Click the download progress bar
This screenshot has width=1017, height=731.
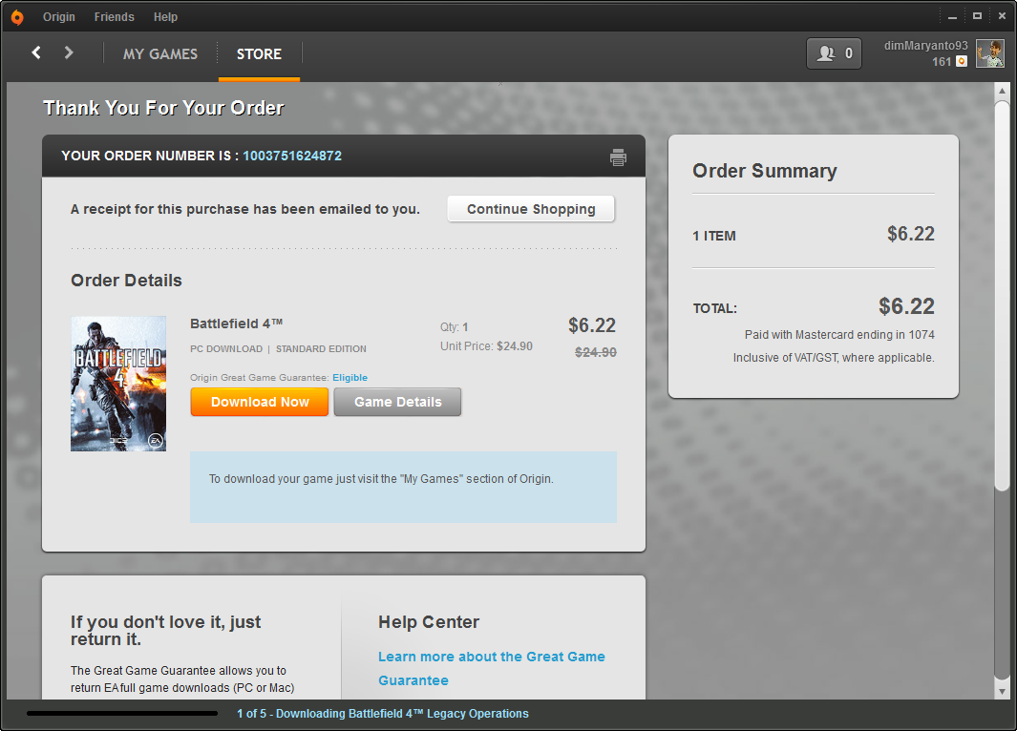point(122,714)
